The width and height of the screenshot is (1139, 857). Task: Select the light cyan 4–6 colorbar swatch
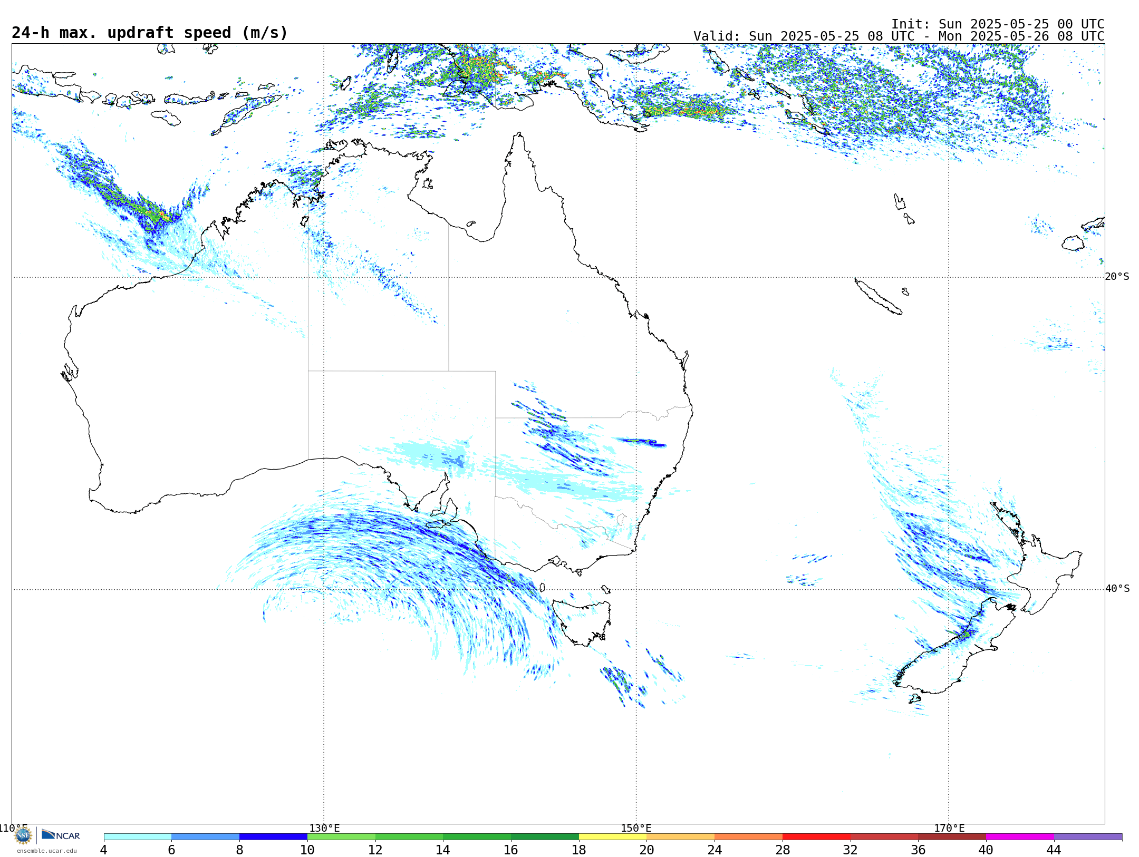point(138,837)
